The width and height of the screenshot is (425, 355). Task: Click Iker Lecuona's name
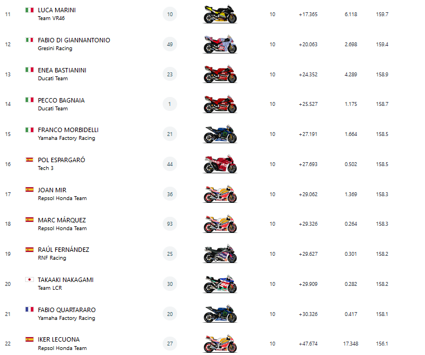[58, 339]
